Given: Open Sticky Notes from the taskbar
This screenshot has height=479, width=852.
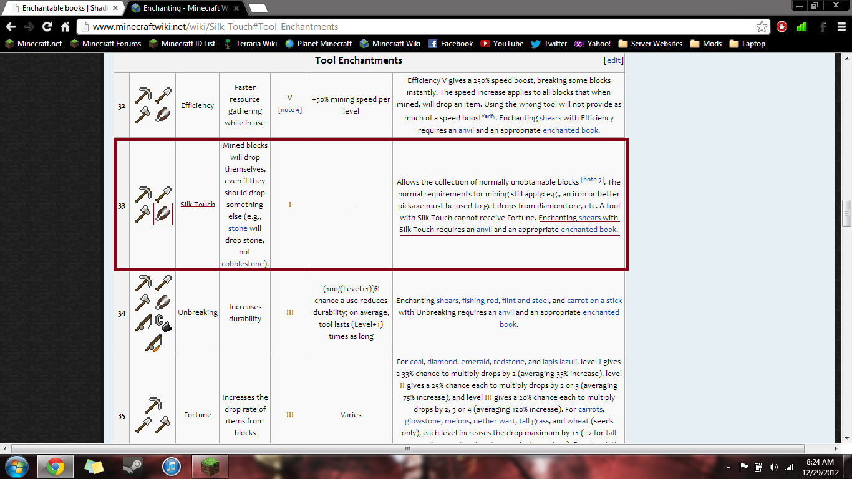Looking at the screenshot, I should point(94,466).
